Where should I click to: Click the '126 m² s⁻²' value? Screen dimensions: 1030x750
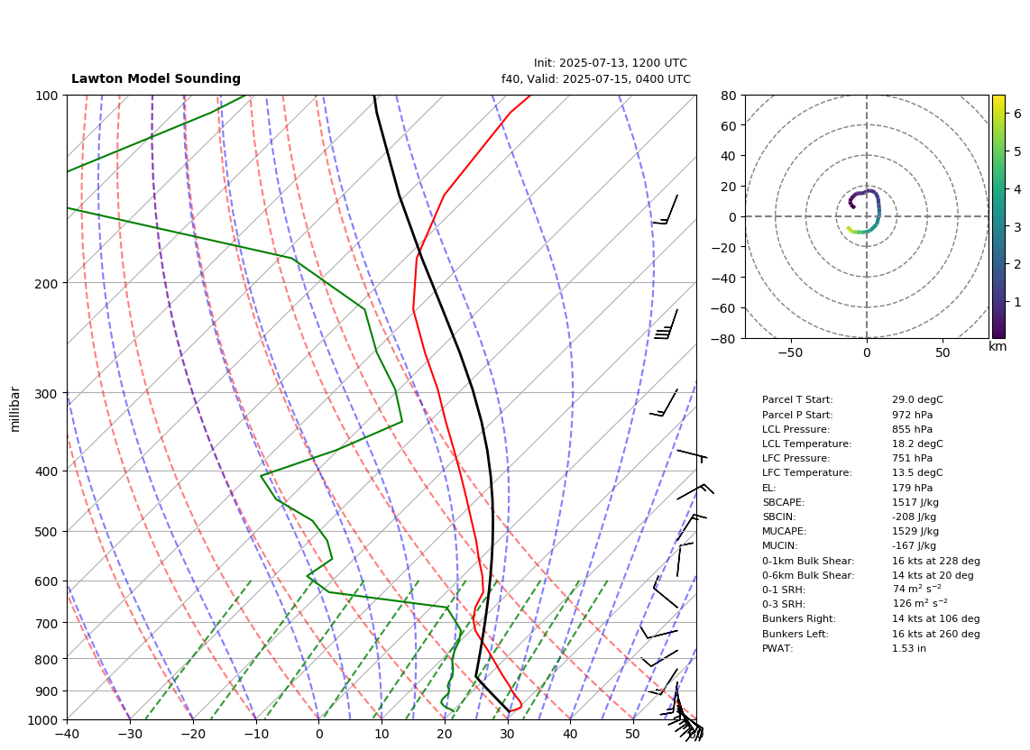pyautogui.click(x=920, y=603)
